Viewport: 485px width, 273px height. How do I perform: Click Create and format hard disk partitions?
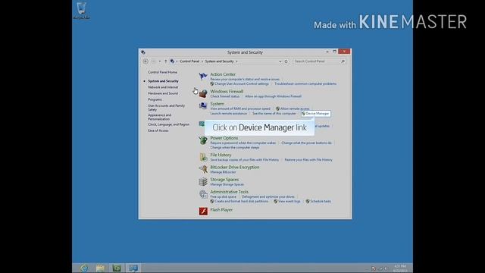tap(241, 202)
